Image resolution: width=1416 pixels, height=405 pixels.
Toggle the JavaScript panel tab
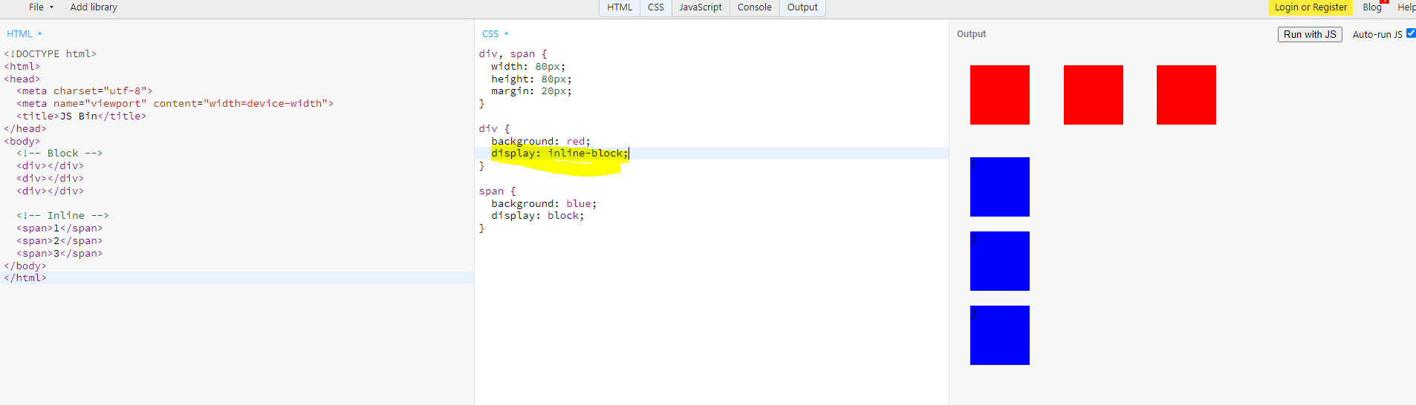coord(701,7)
